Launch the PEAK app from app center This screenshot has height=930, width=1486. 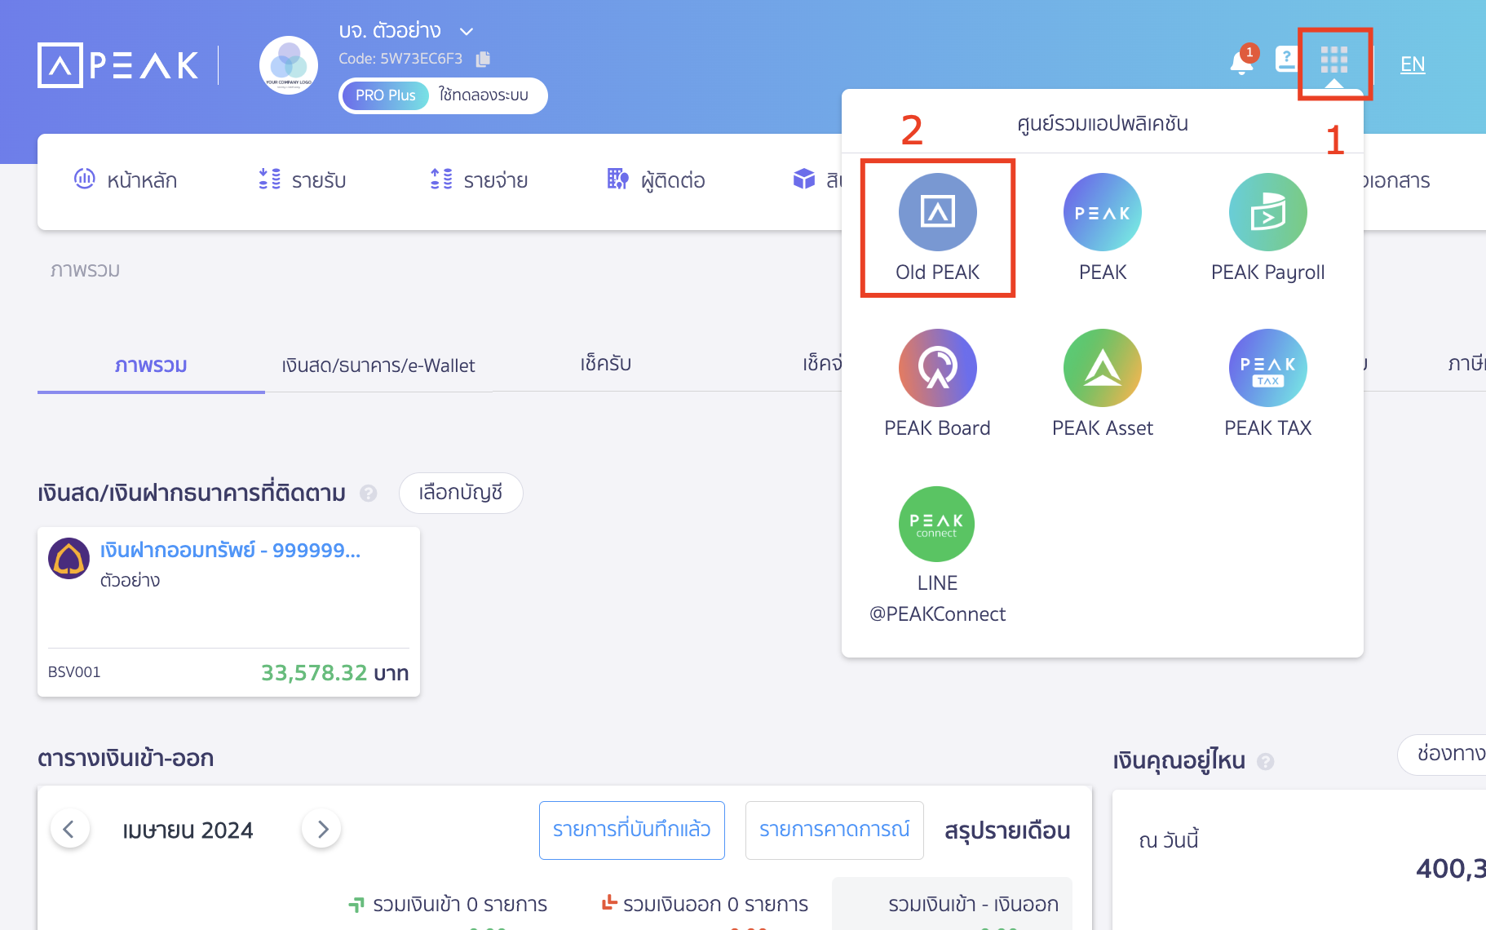click(1102, 228)
